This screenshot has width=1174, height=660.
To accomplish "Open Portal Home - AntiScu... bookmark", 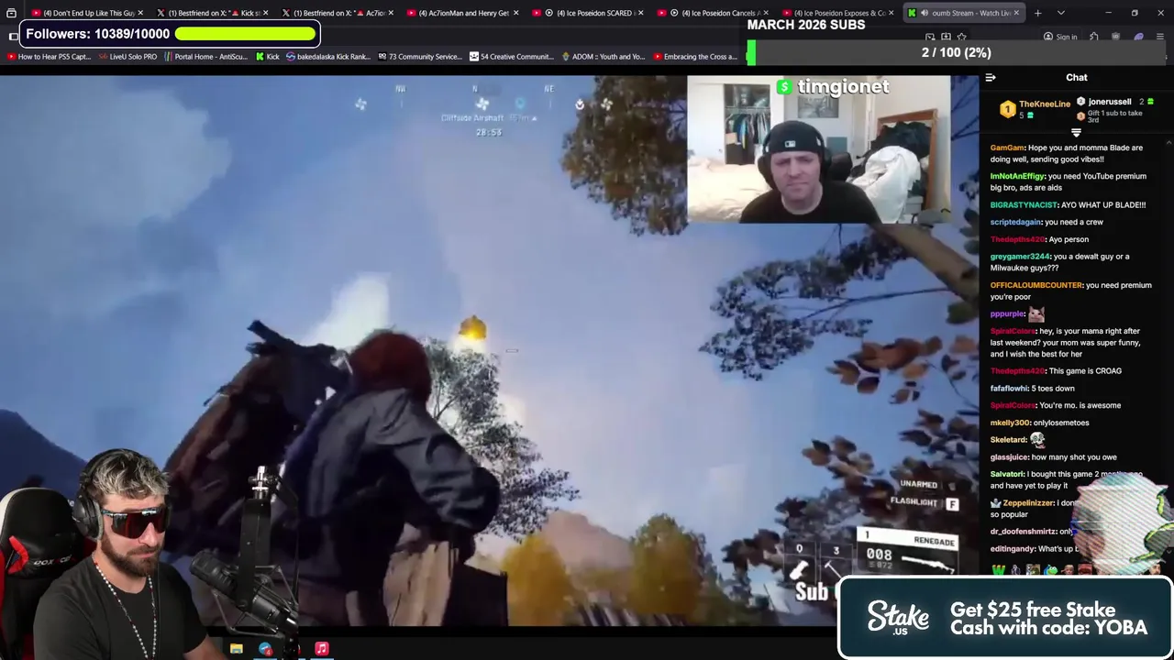I will 205,57.
